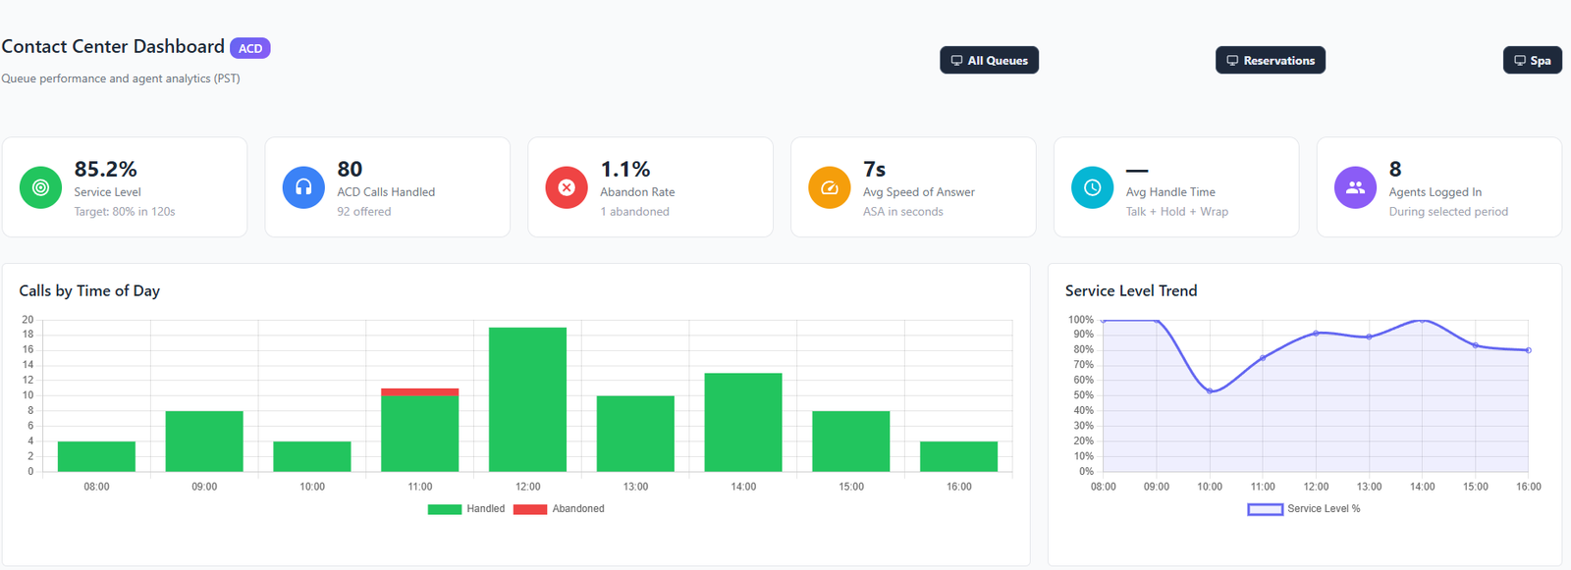Click the red abandoned segment at 11:00
This screenshot has width=1571, height=570.
pos(419,391)
